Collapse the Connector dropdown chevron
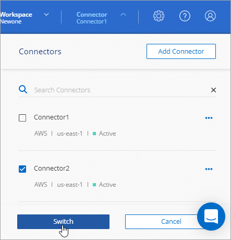 pos(123,15)
